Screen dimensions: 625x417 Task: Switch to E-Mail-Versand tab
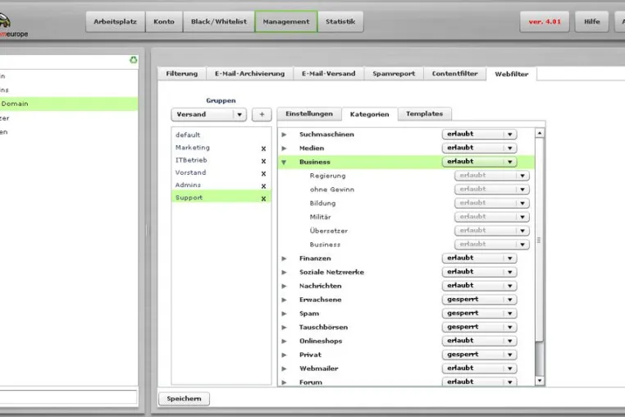[328, 74]
